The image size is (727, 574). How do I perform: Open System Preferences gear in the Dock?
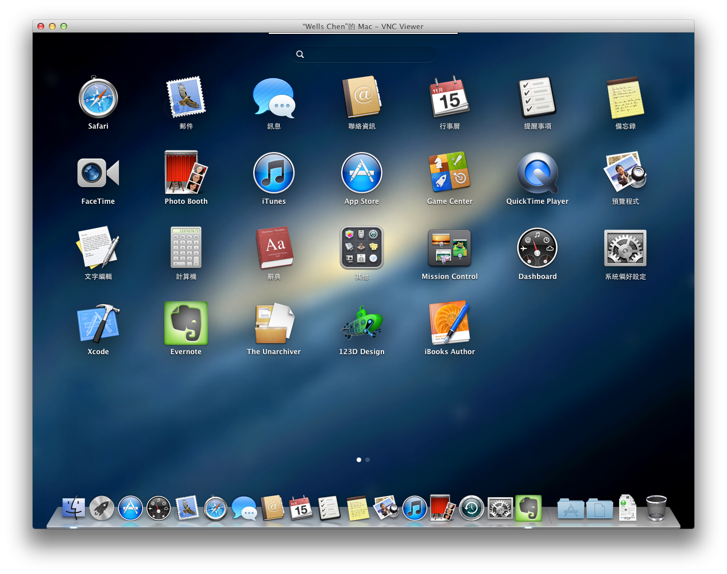tap(500, 508)
